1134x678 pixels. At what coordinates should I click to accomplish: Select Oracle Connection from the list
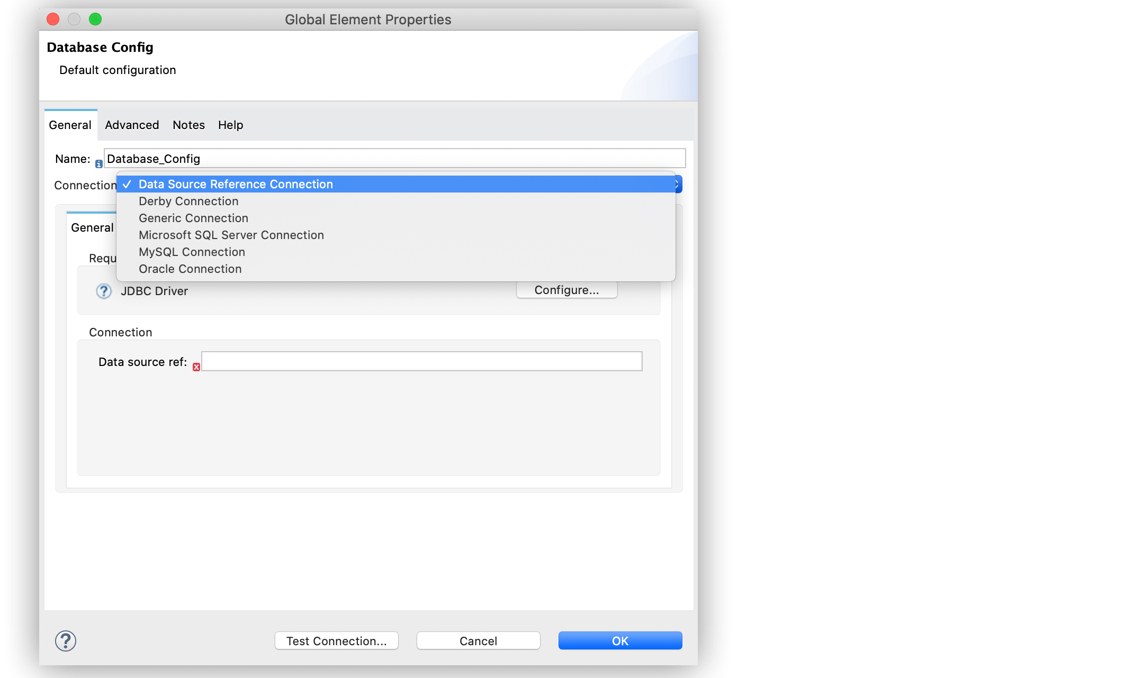tap(190, 269)
